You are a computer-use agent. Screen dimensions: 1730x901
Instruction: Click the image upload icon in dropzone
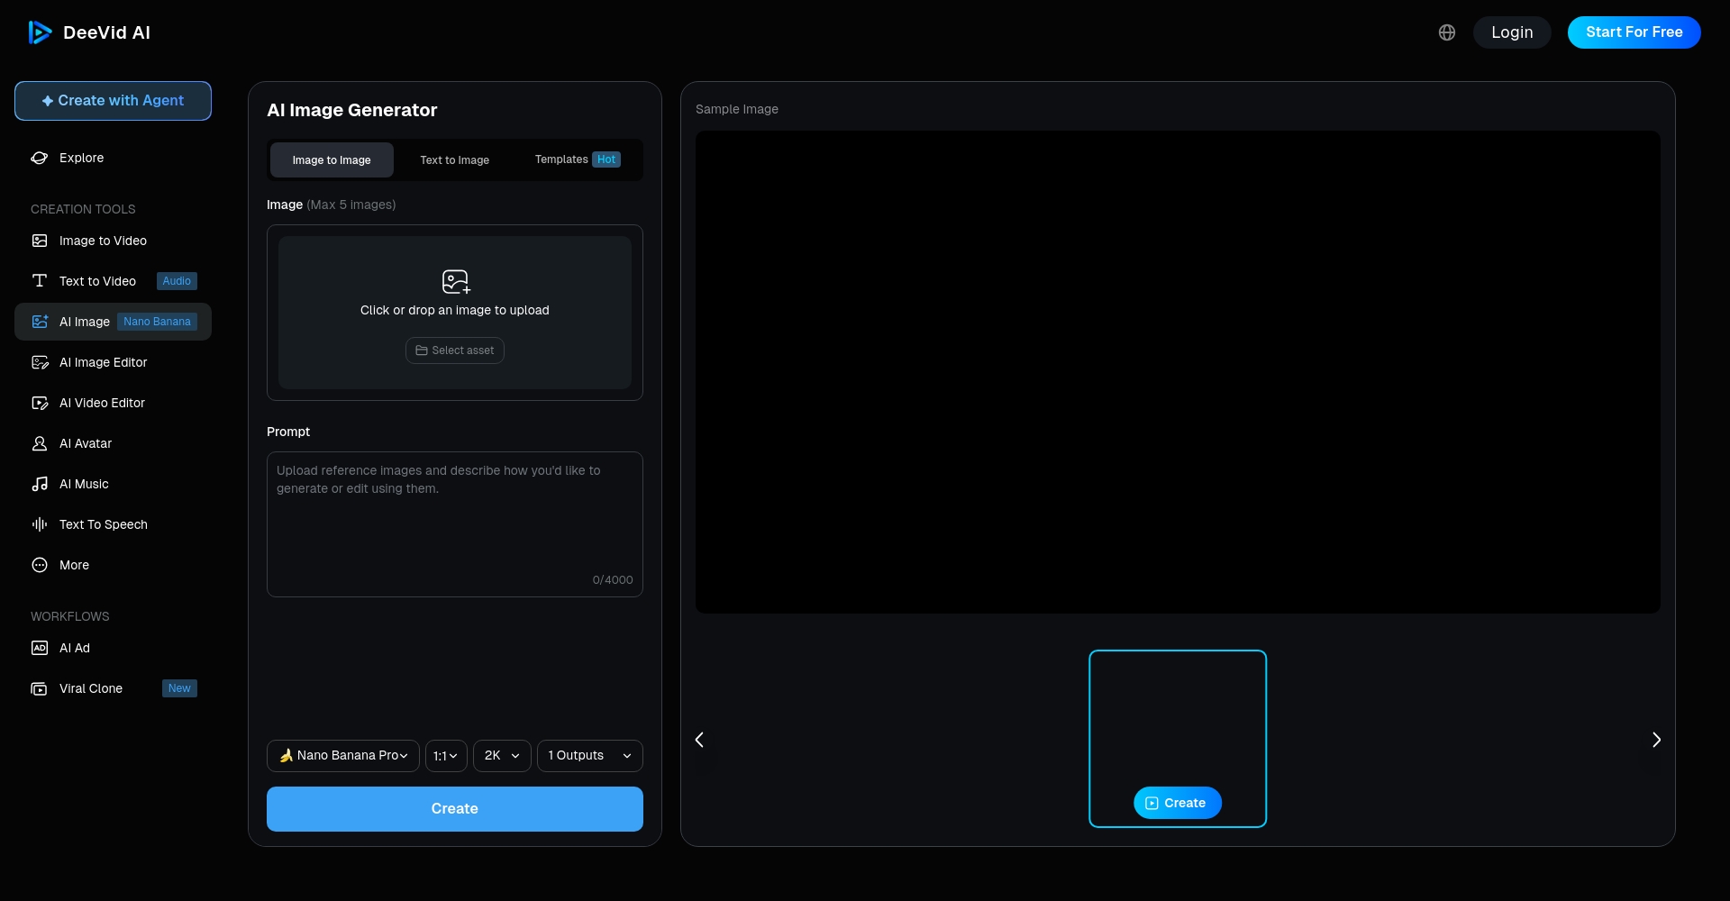[x=455, y=282]
